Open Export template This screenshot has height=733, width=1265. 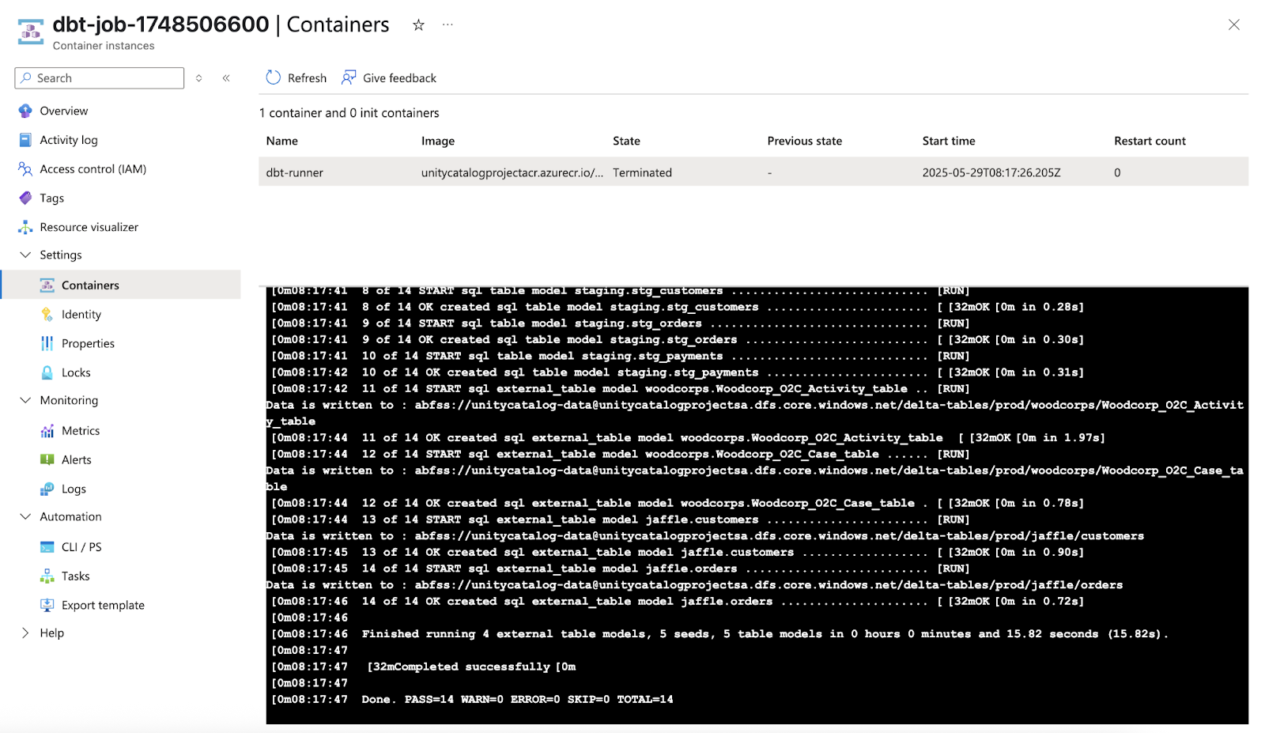[104, 605]
